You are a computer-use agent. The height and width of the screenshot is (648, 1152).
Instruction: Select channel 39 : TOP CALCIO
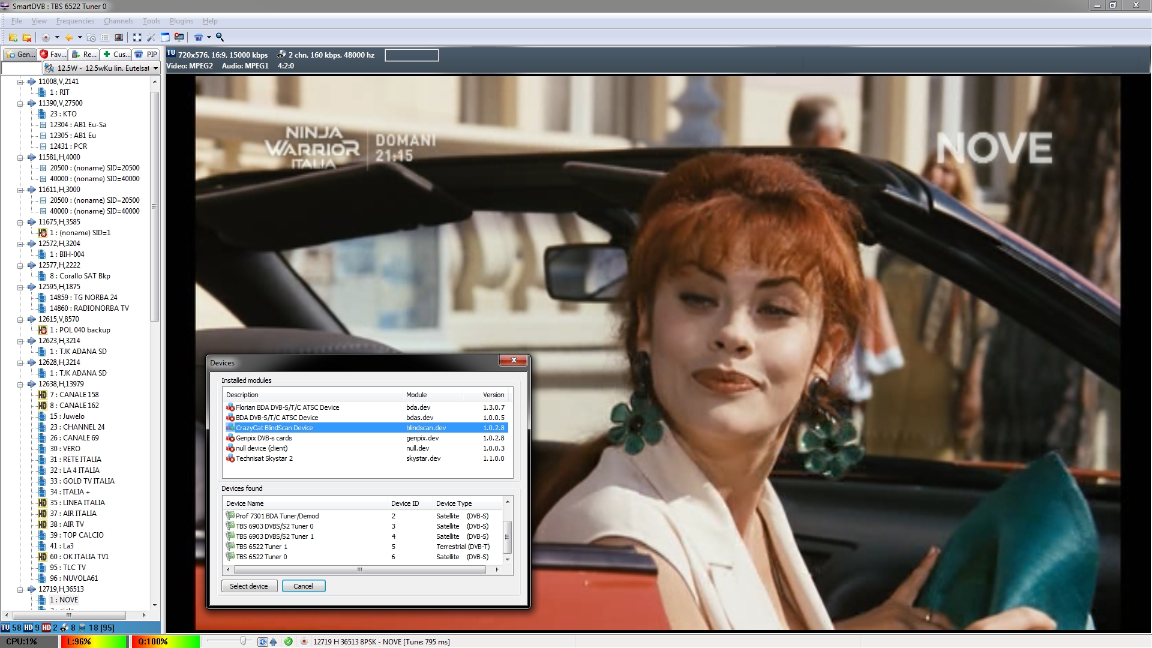click(x=77, y=535)
